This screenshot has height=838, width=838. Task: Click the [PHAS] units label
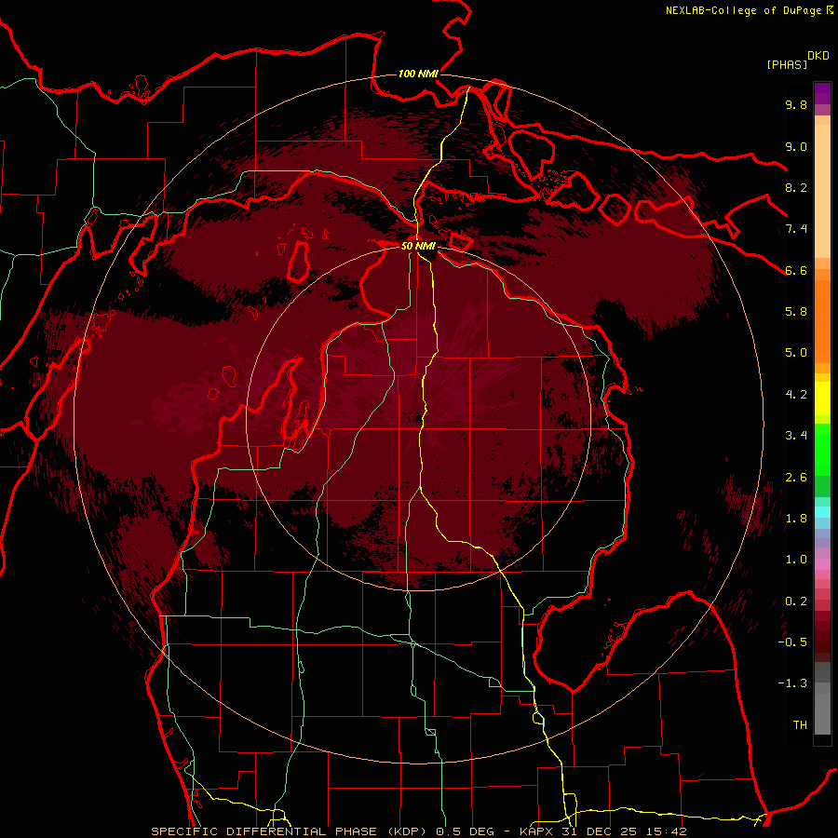point(787,64)
